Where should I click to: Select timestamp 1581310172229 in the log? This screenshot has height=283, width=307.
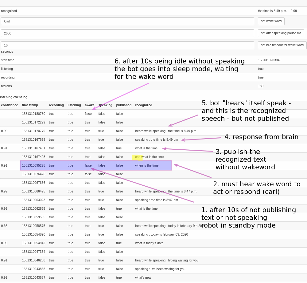tap(33, 122)
